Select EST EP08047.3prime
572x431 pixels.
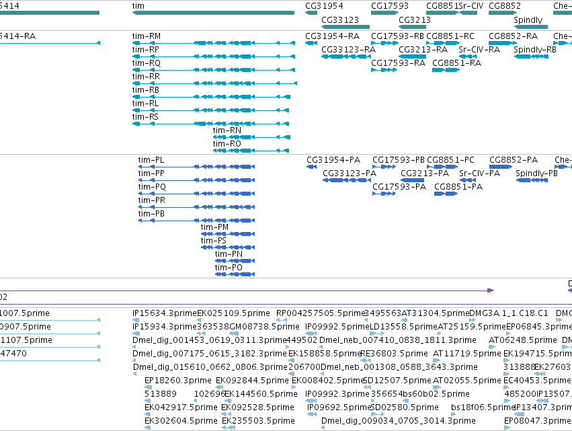[537, 421]
